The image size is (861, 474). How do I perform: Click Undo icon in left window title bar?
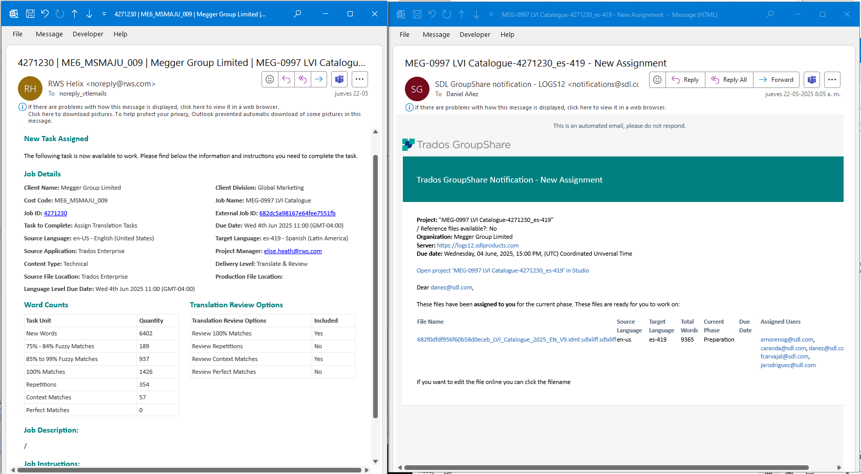[x=45, y=14]
